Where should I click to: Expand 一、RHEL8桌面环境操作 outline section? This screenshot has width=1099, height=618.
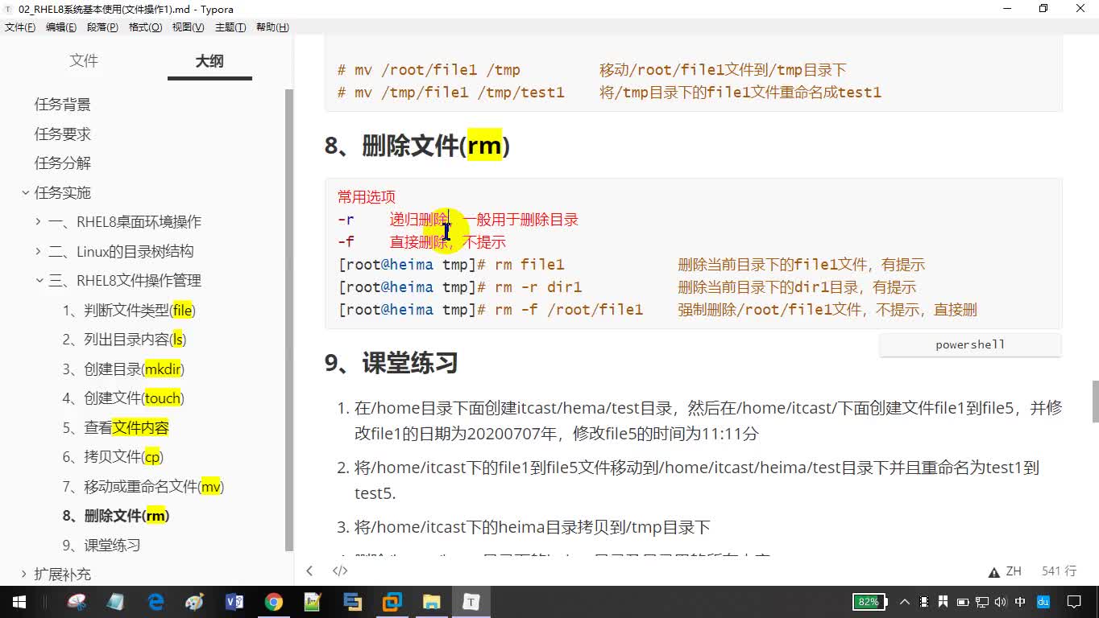coord(39,222)
